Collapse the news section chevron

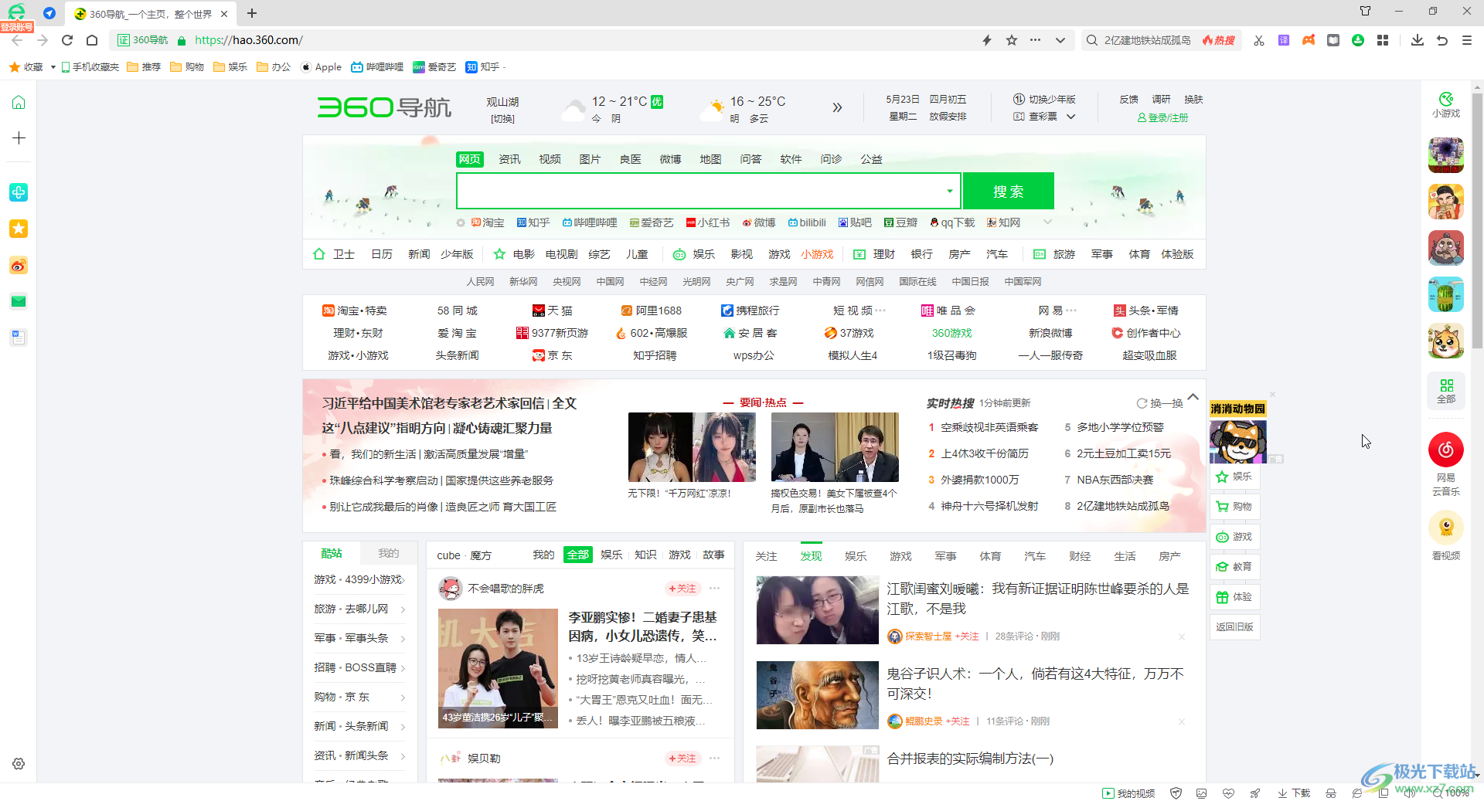click(x=1193, y=397)
